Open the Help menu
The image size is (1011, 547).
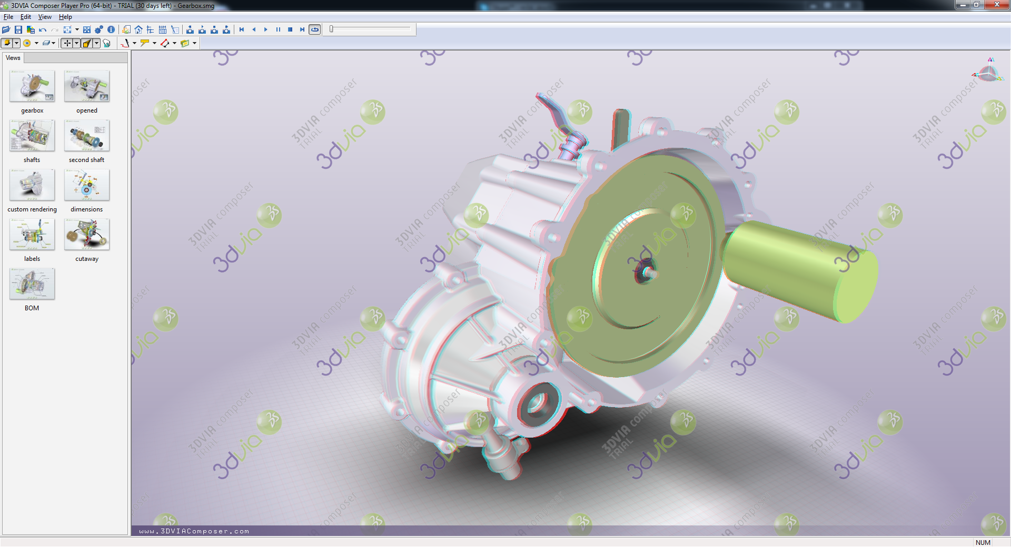tap(65, 17)
